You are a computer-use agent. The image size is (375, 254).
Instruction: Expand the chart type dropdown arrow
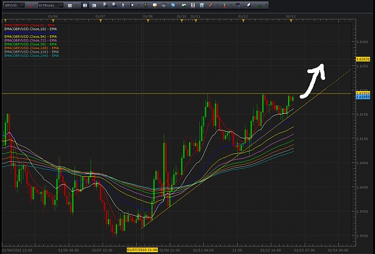click(x=77, y=5)
